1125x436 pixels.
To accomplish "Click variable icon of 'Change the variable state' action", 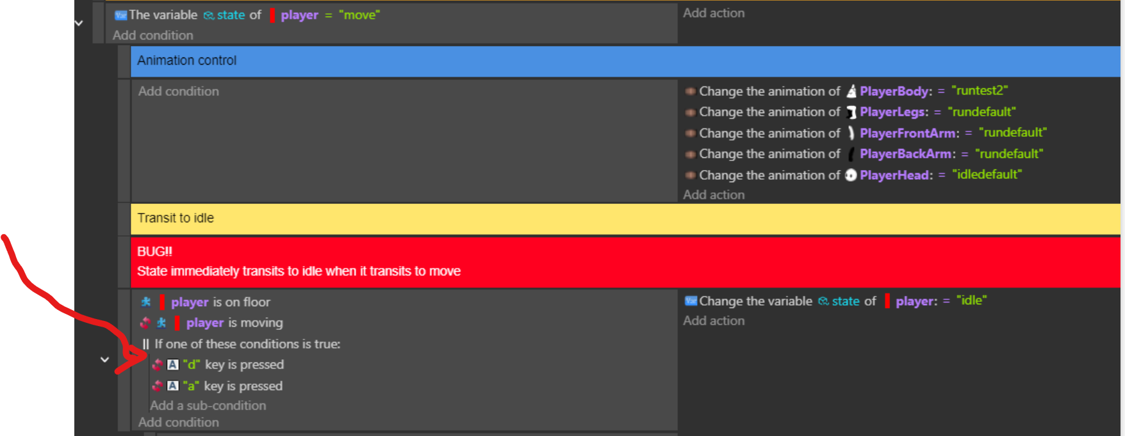I will pyautogui.click(x=691, y=301).
